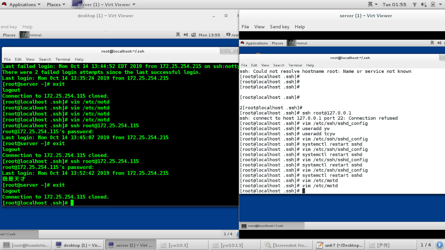Click Mon 13:55 clock in desktop guest
The image size is (445, 250).
pyautogui.click(x=209, y=35)
